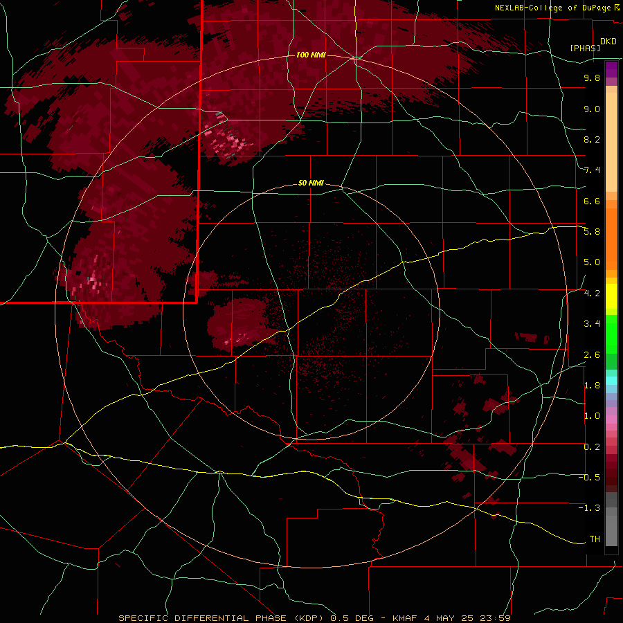Click the DKD text above the legend

(x=608, y=42)
